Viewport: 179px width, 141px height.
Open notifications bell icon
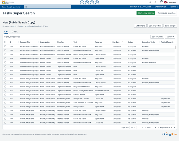tap(161, 2)
